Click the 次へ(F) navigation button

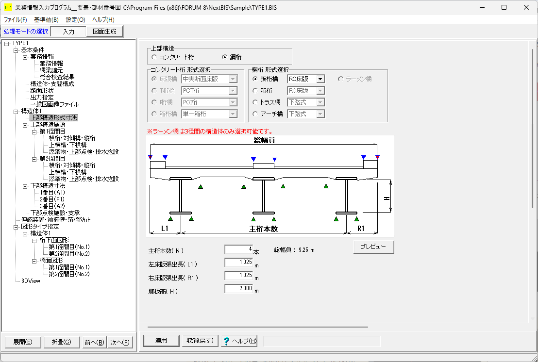pos(119,342)
